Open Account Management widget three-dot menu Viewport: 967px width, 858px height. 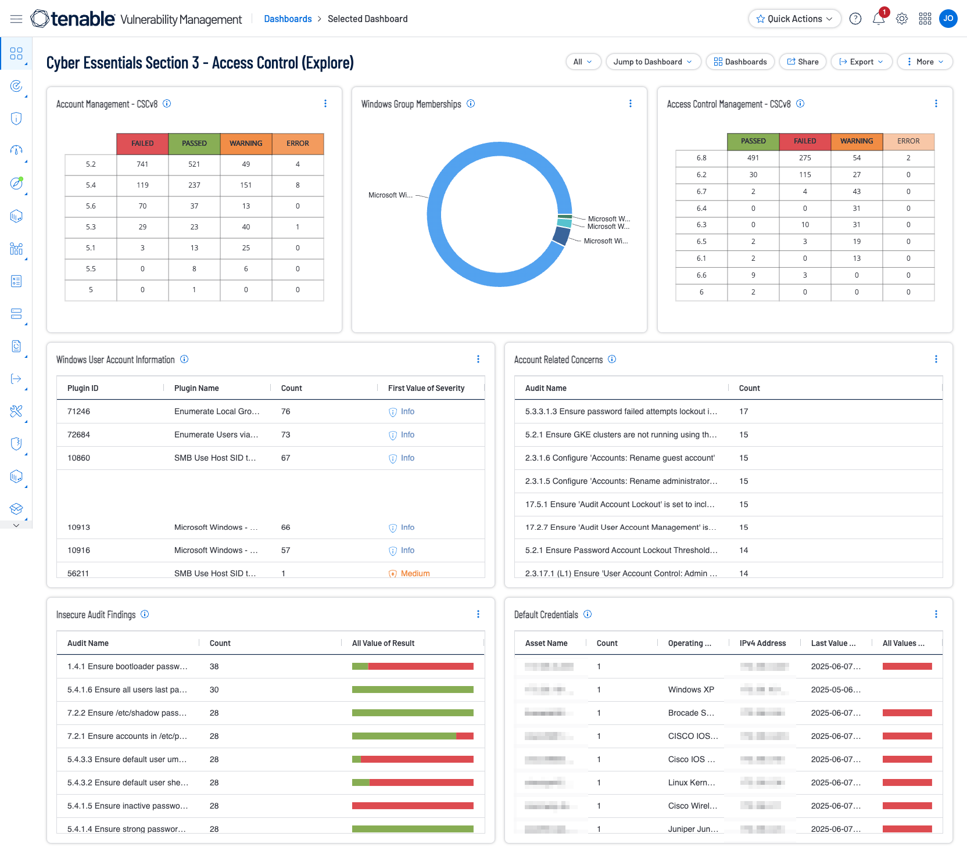(325, 104)
